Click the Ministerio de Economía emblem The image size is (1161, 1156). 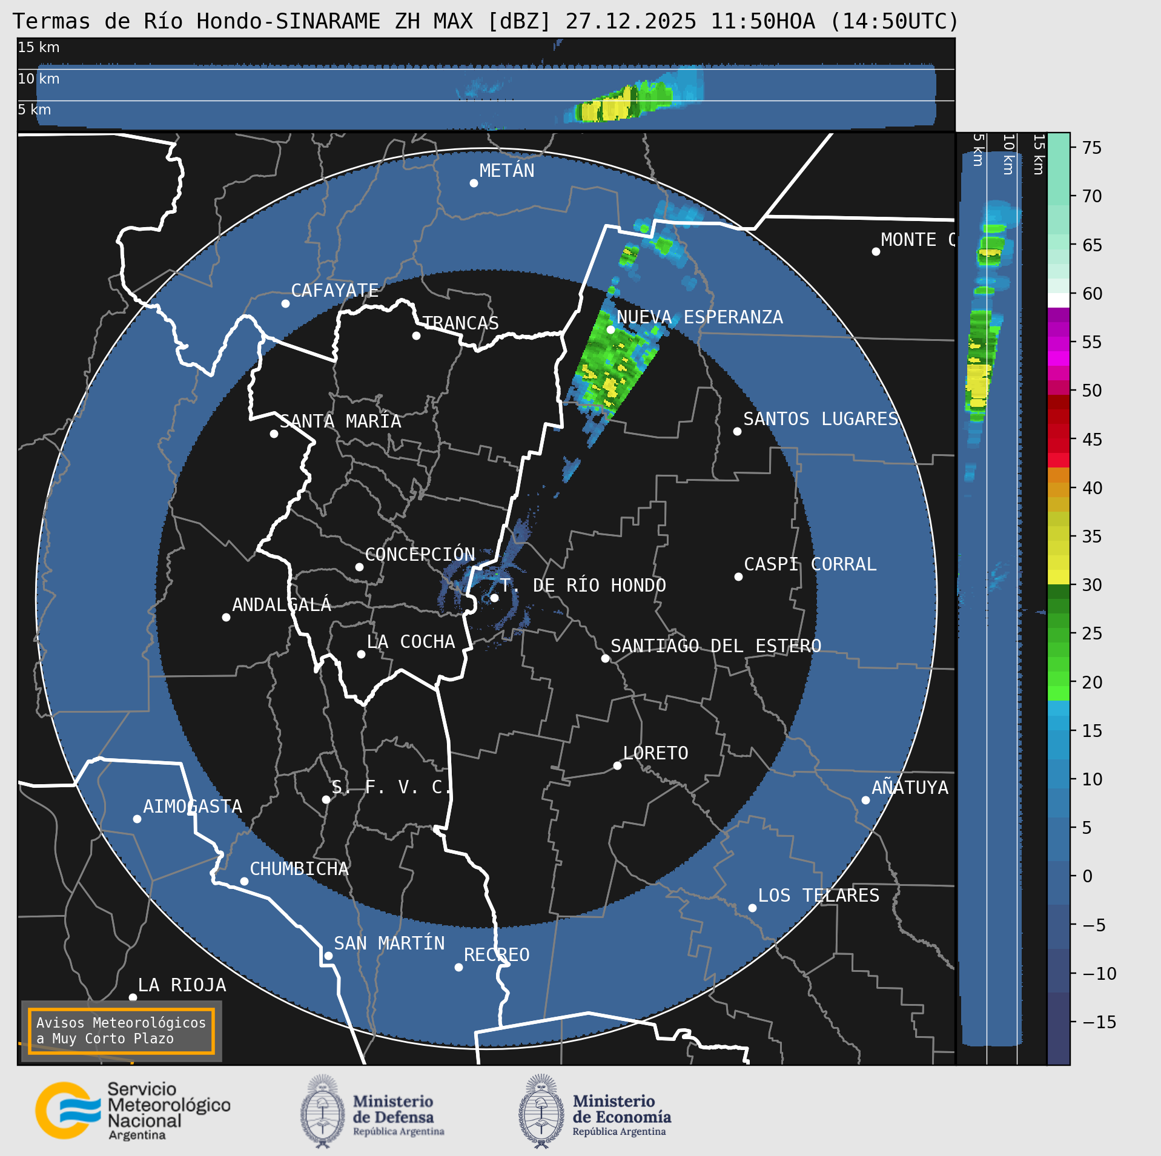coord(541,1111)
